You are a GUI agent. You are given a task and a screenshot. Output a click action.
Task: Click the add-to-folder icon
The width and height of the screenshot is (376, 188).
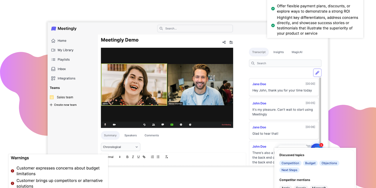231,42
